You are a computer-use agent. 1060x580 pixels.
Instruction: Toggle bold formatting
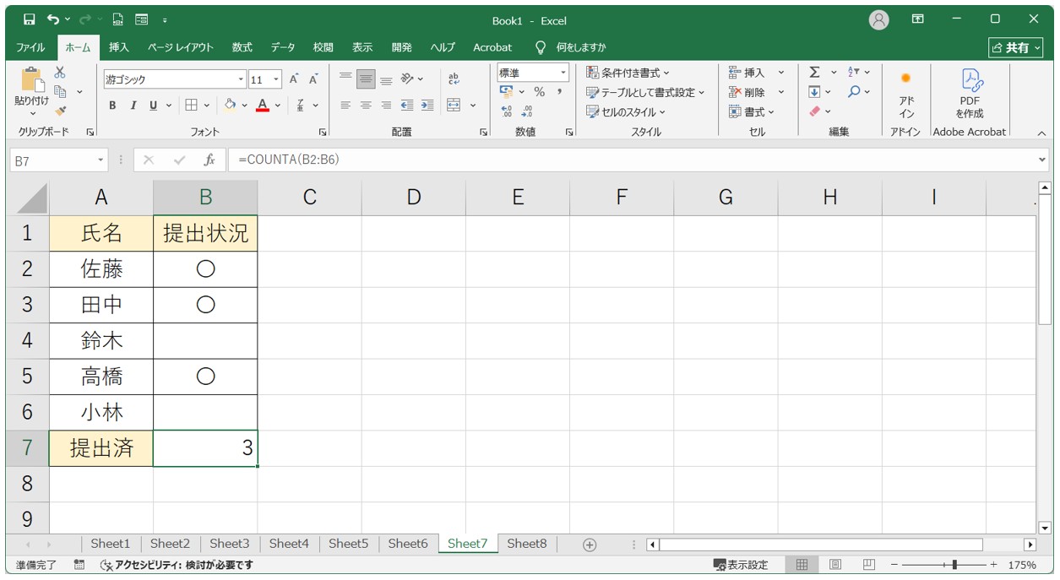pos(112,105)
